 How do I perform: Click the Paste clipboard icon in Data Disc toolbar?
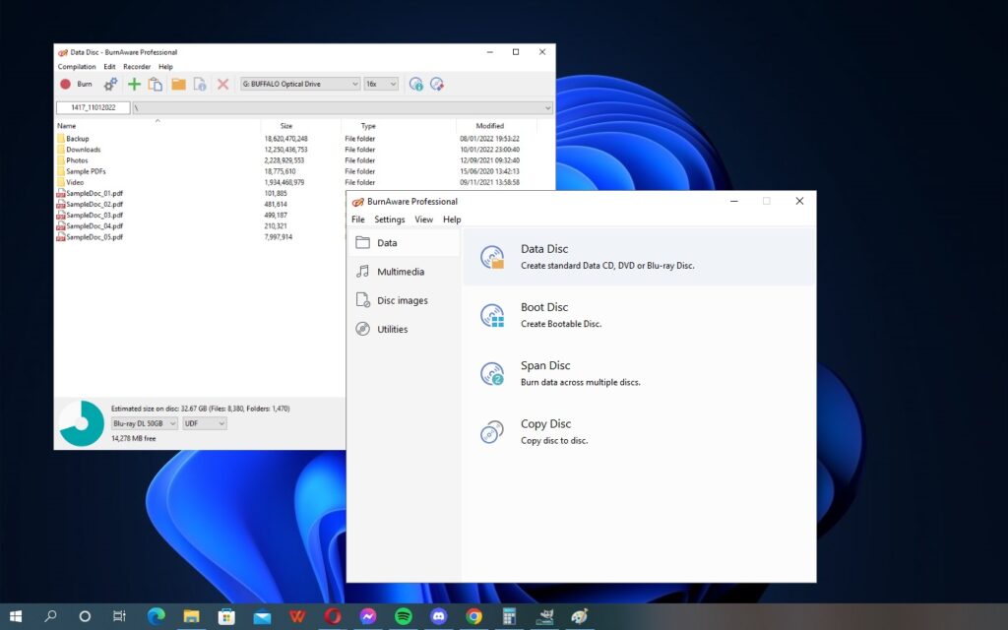pos(155,84)
